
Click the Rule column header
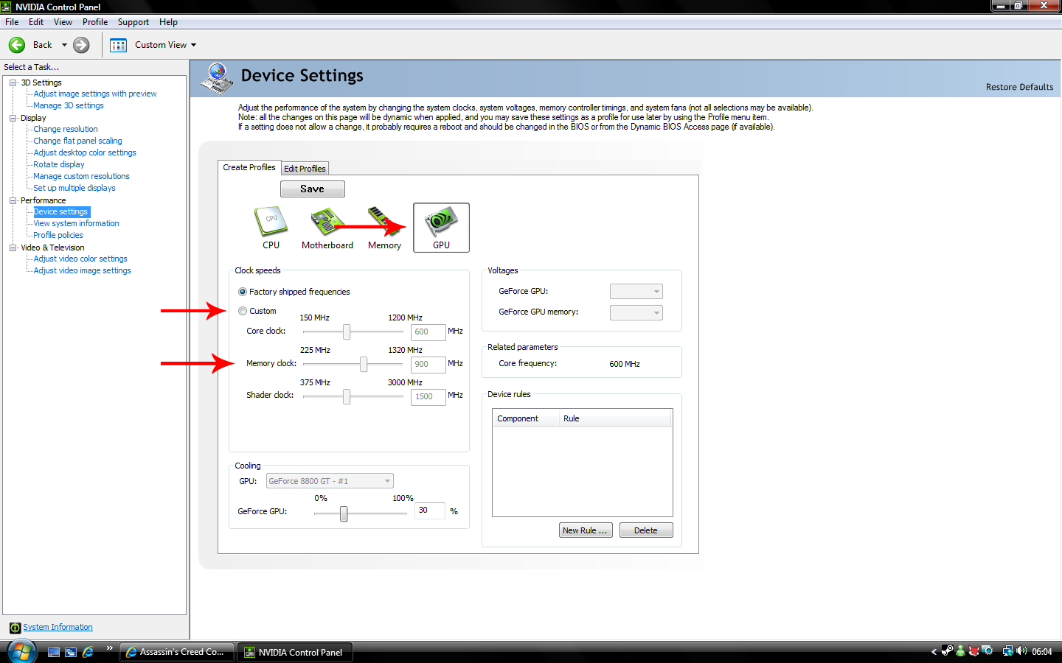click(x=615, y=418)
